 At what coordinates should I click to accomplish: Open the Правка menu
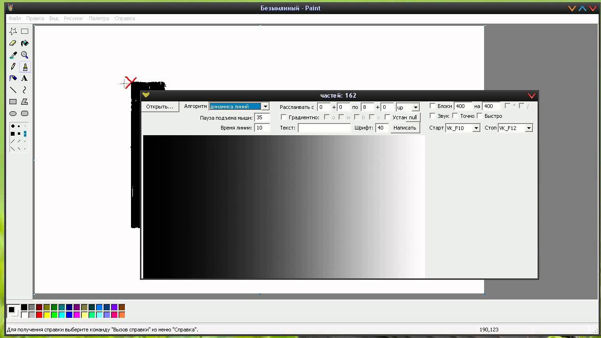coord(35,18)
